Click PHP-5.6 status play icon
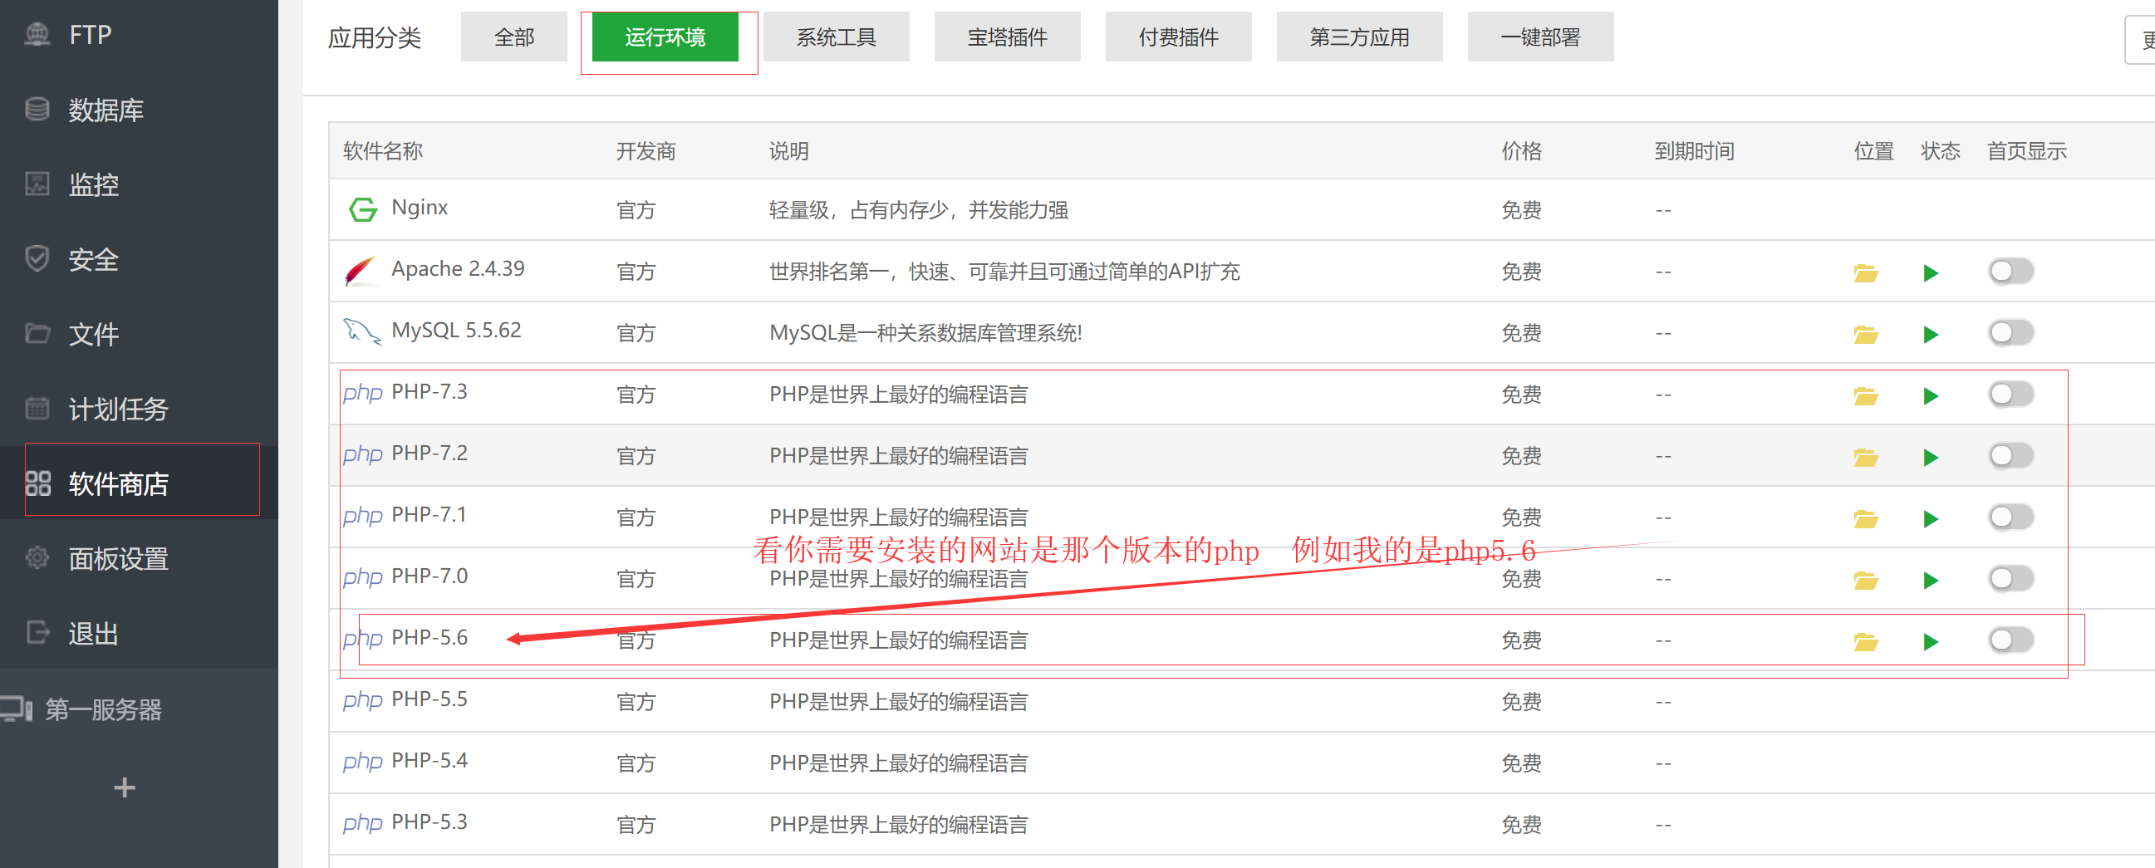2155x868 pixels. [1931, 642]
